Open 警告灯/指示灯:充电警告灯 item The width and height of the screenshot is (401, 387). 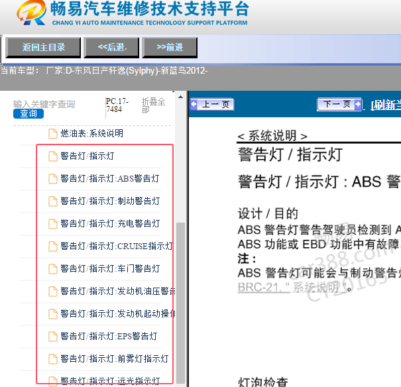[x=110, y=223]
